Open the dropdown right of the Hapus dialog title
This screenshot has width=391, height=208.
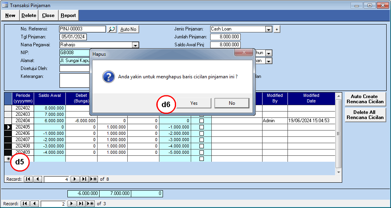(268, 53)
